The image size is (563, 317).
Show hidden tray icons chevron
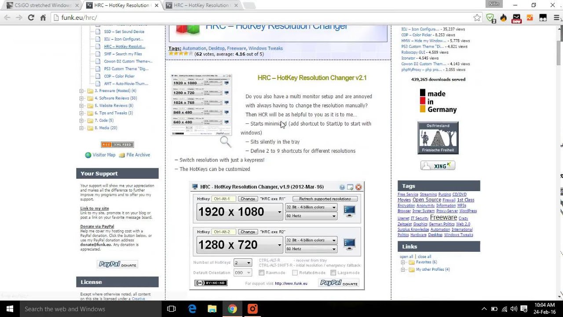point(484,309)
